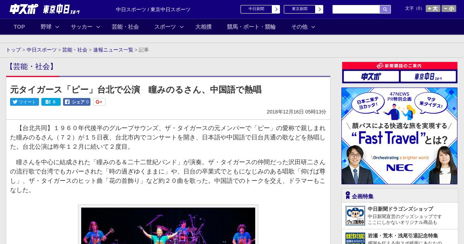Viewport: 464px width, 244px height.
Task: Expand the スポーツ navigation menu
Action: [169, 27]
